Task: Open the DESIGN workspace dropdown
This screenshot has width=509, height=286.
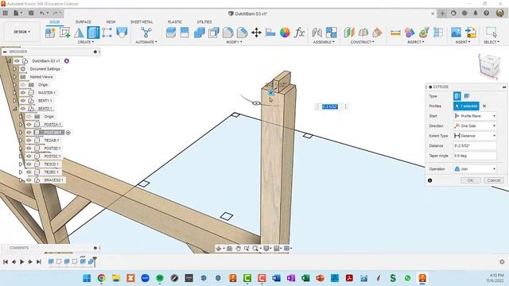Action: click(21, 32)
